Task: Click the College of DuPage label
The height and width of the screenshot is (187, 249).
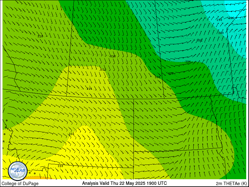Action: (20, 184)
